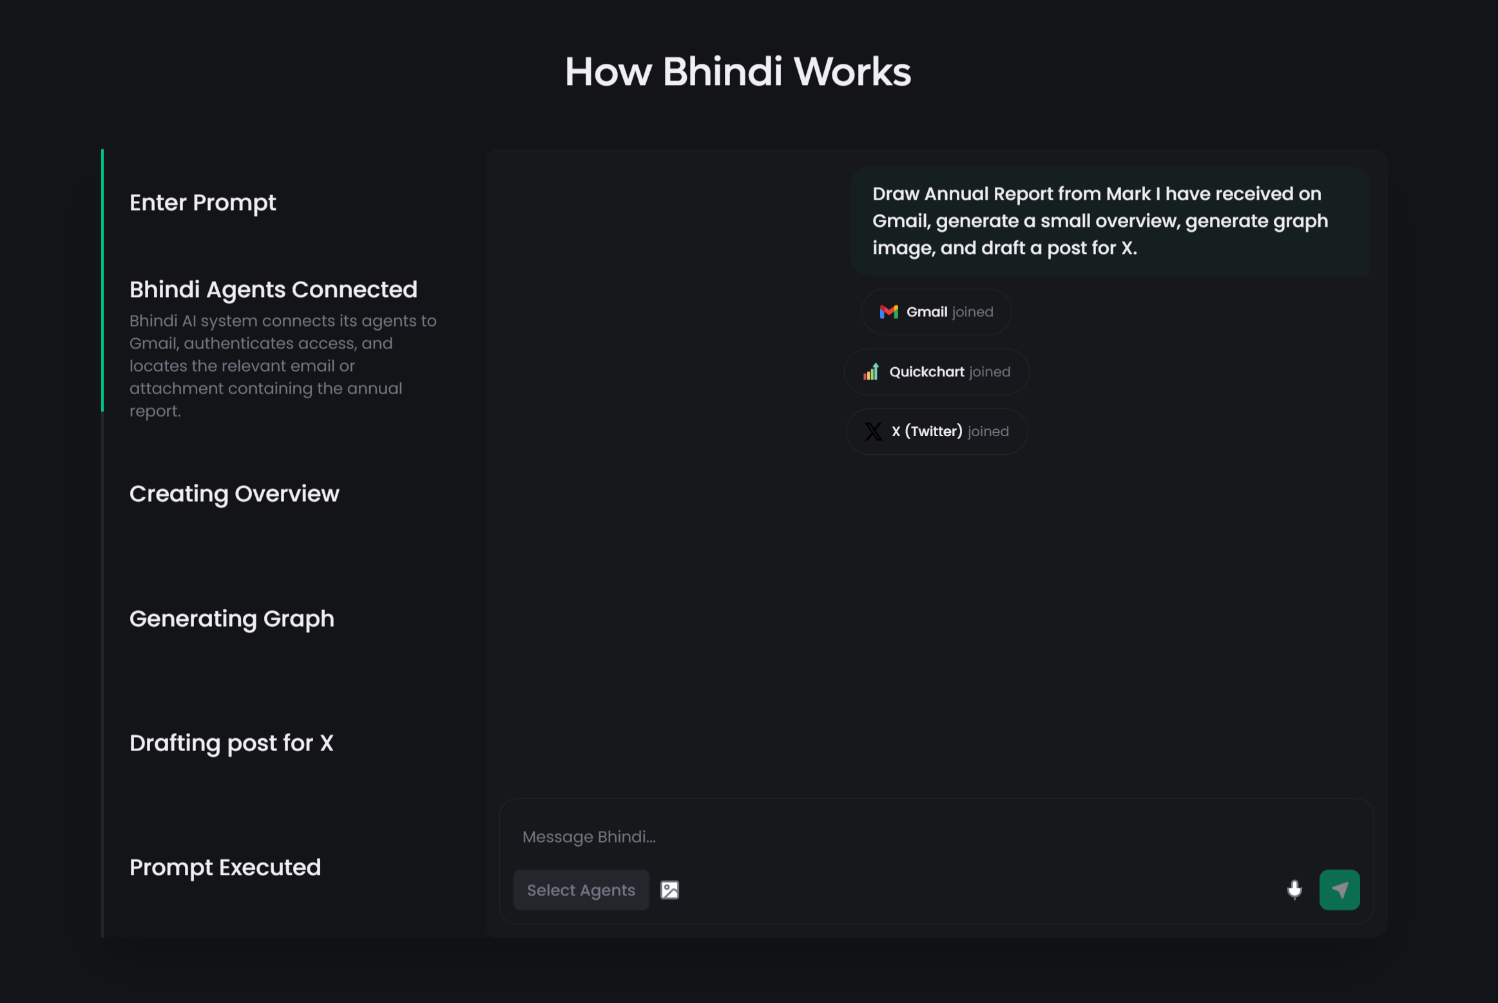Viewport: 1498px width, 1003px height.
Task: Click the How Bhindi Works heading
Action: (738, 72)
